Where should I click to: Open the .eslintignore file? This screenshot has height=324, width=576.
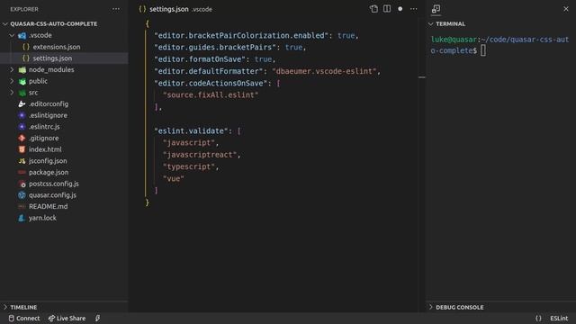[x=48, y=115]
